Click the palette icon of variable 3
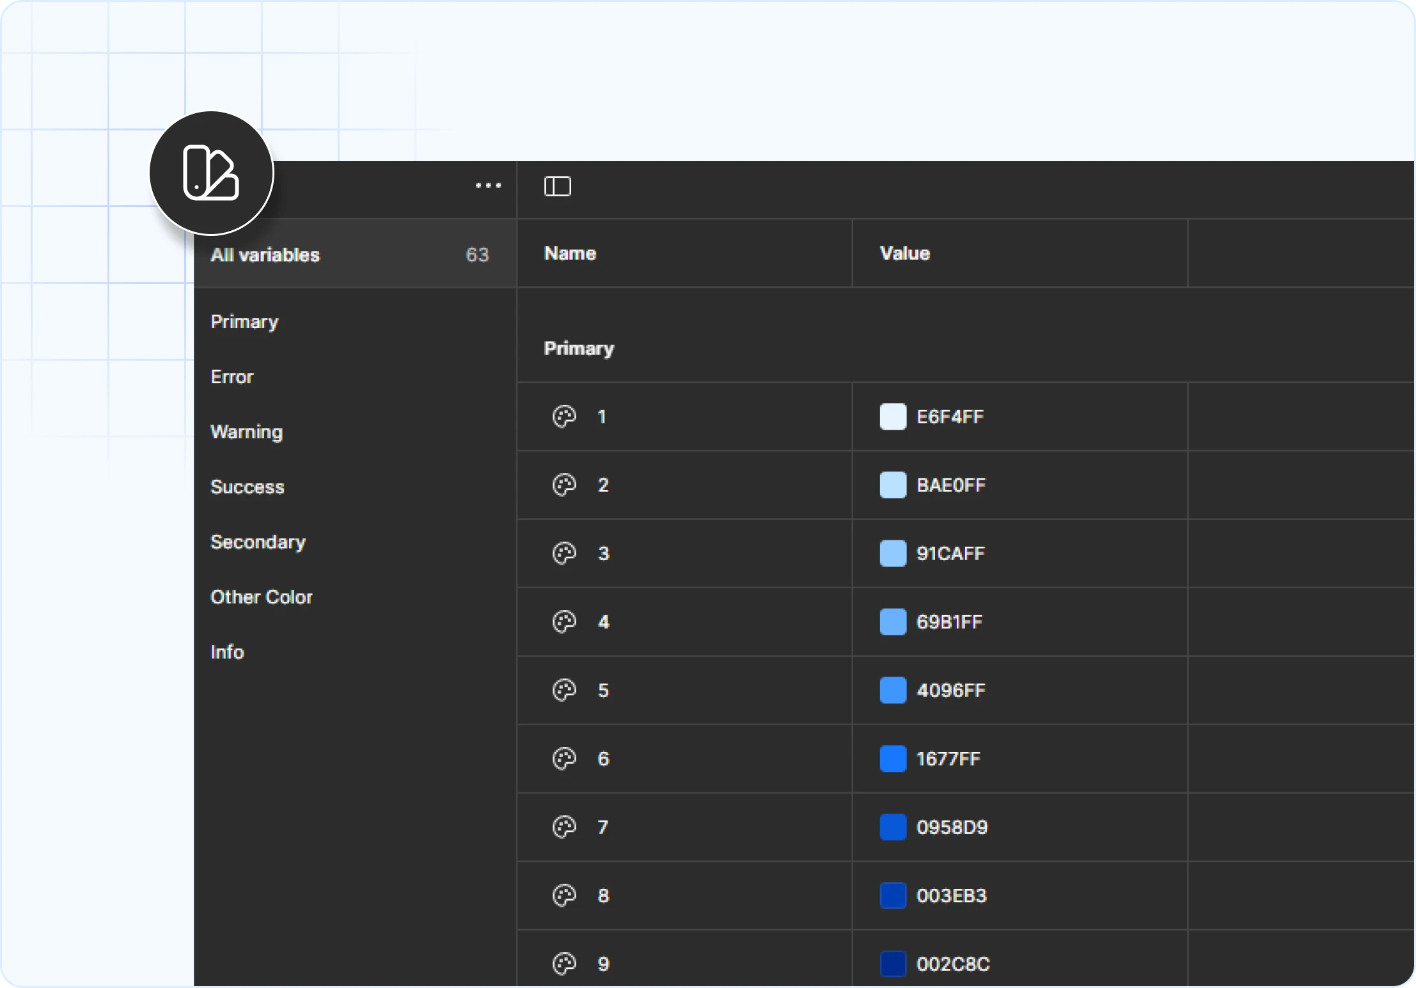The width and height of the screenshot is (1416, 988). point(564,553)
